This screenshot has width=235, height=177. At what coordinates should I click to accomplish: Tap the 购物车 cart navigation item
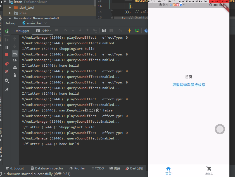pos(209,171)
